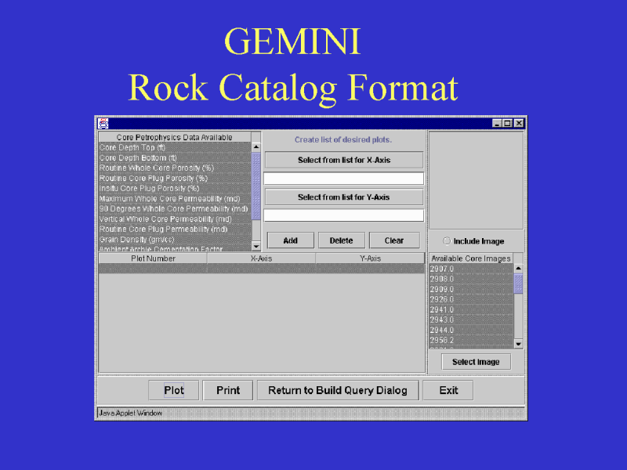Pick 'Vertical Whole Core Permeability (md)' row
Image resolution: width=627 pixels, height=470 pixels.
[175, 219]
